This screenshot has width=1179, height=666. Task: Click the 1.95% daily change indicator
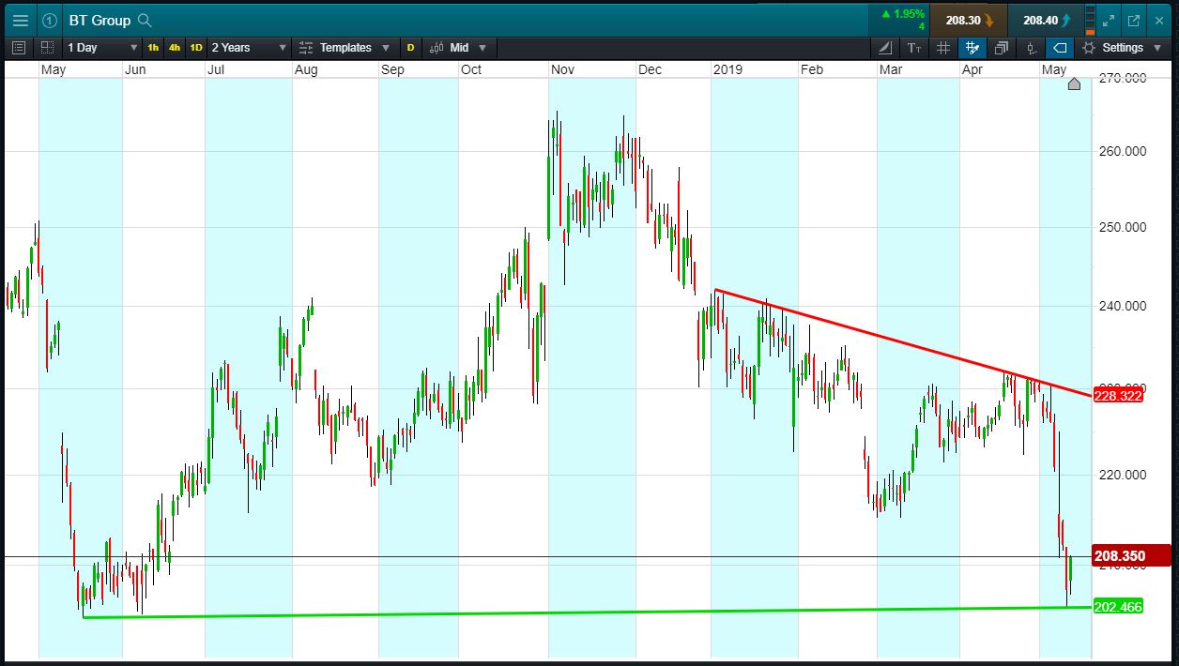pos(903,14)
